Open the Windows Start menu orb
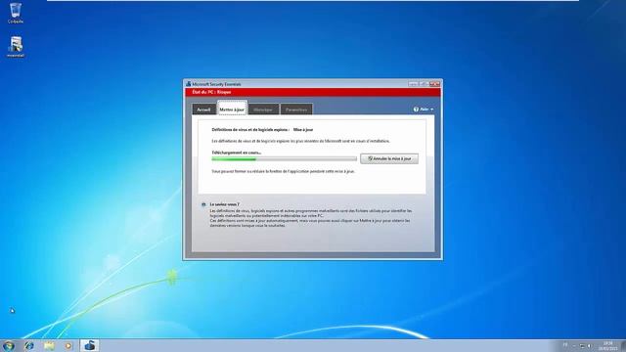The width and height of the screenshot is (626, 352). point(9,345)
